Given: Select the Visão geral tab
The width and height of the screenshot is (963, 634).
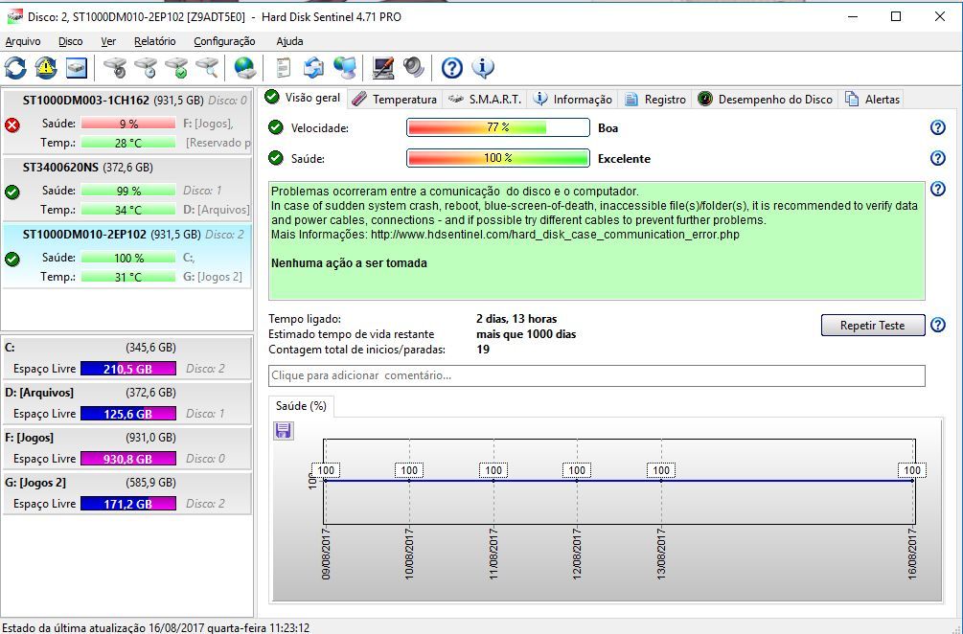Looking at the screenshot, I should (x=304, y=98).
